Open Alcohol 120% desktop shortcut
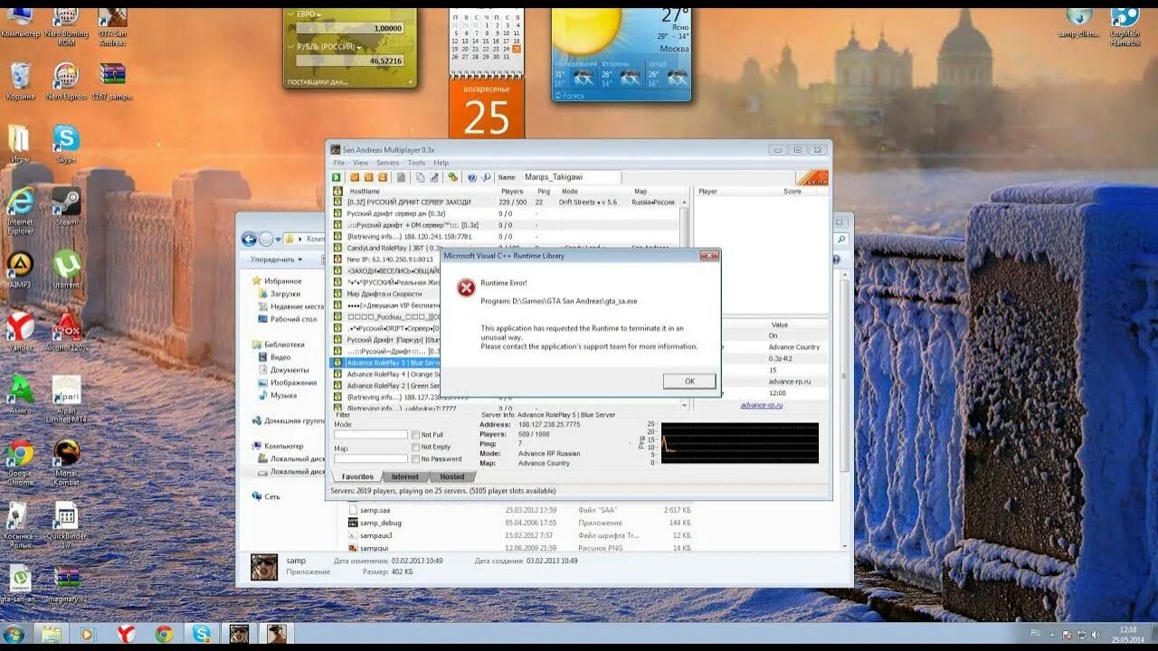Screen dimensions: 1158x651 coord(66,331)
